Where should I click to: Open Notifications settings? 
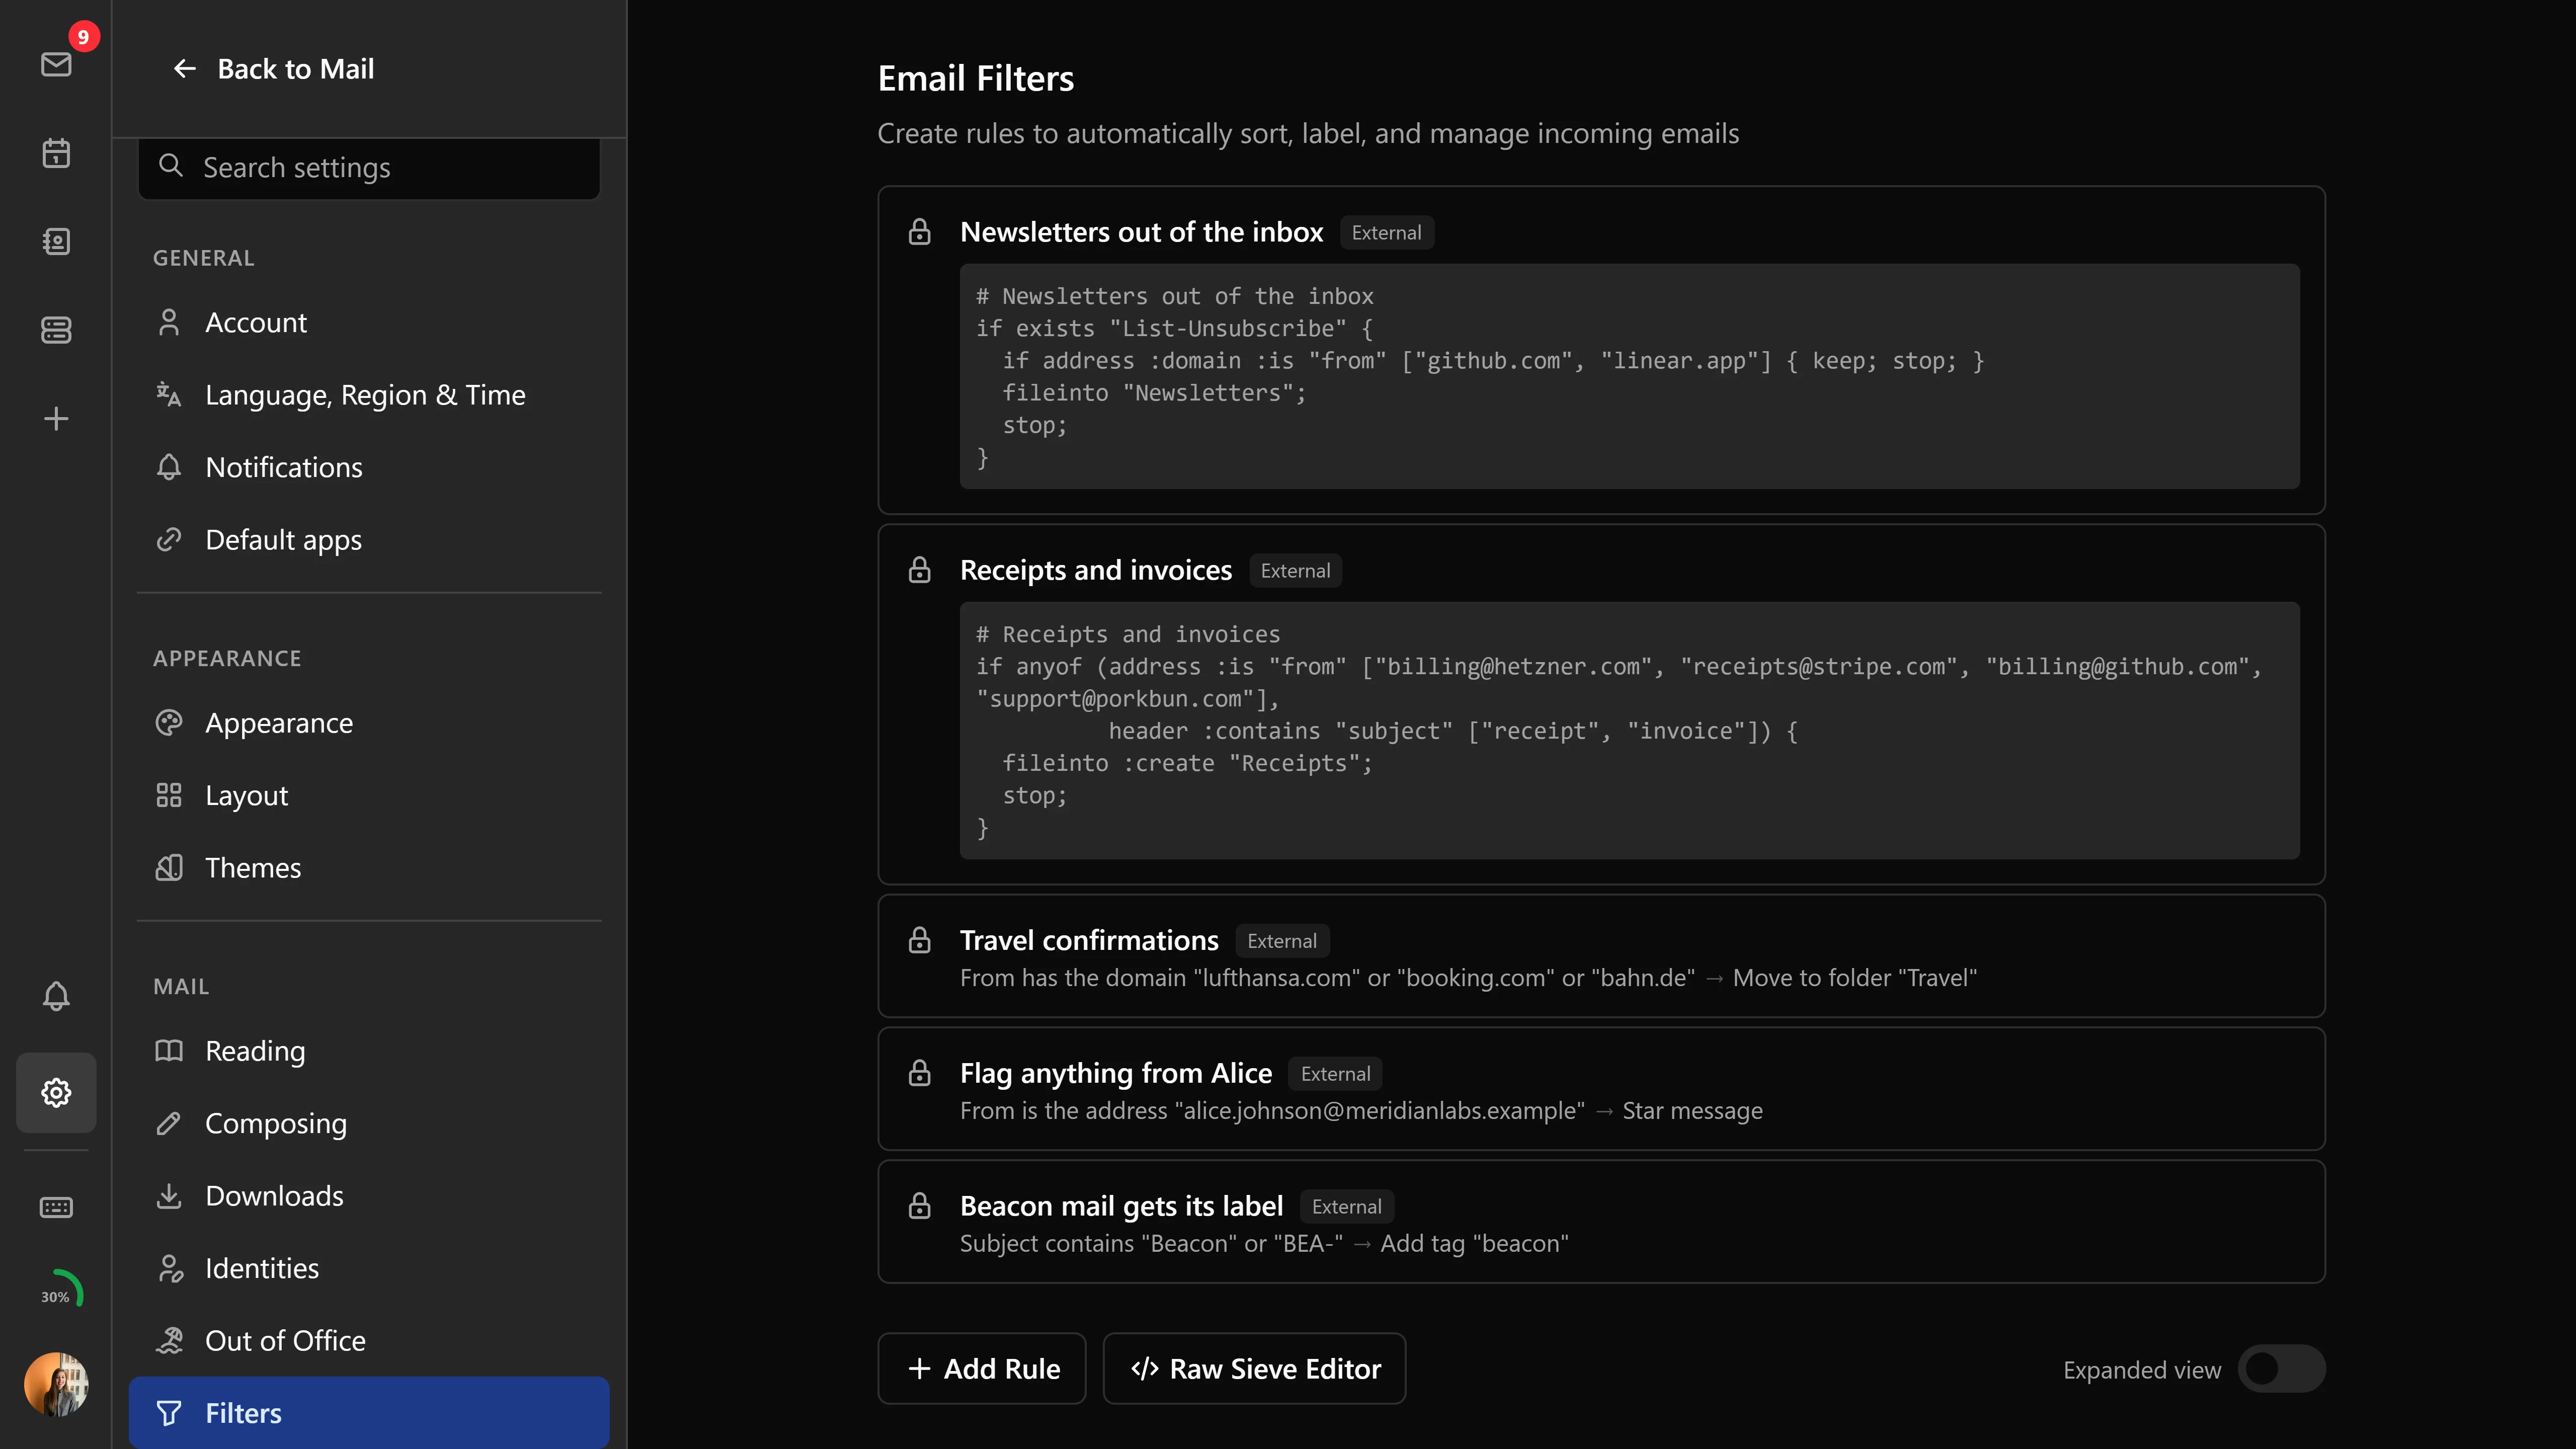click(x=369, y=467)
